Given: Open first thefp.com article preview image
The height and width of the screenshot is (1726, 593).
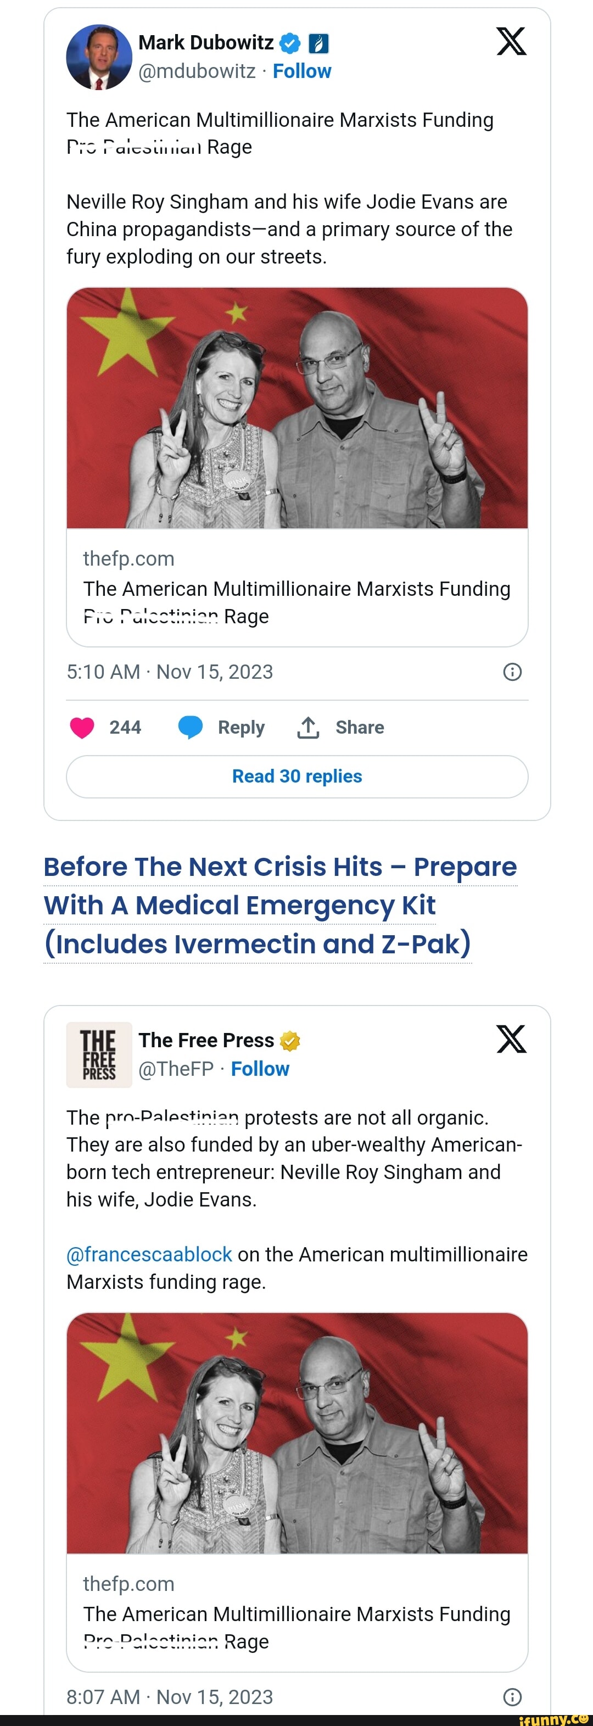Looking at the screenshot, I should tap(297, 408).
